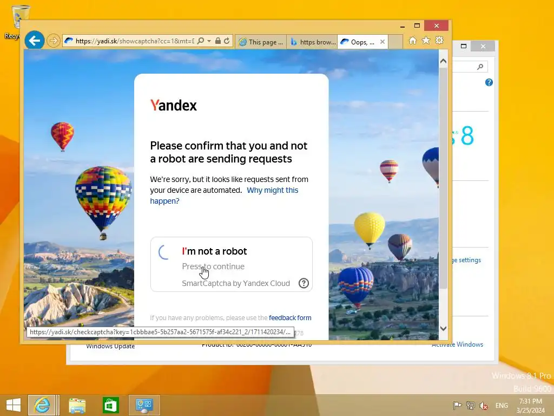Screen dimensions: 554x416
Task: Close the 'Oops' tab
Action: coord(382,42)
